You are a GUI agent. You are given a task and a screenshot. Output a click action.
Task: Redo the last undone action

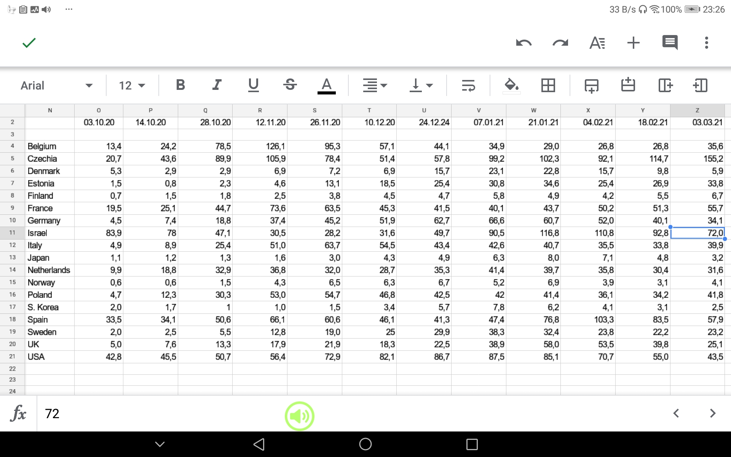[x=560, y=43]
